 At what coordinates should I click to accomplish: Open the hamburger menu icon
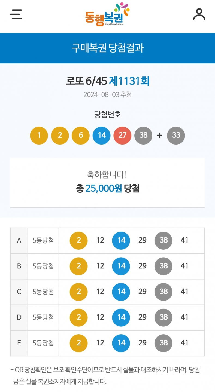click(16, 14)
